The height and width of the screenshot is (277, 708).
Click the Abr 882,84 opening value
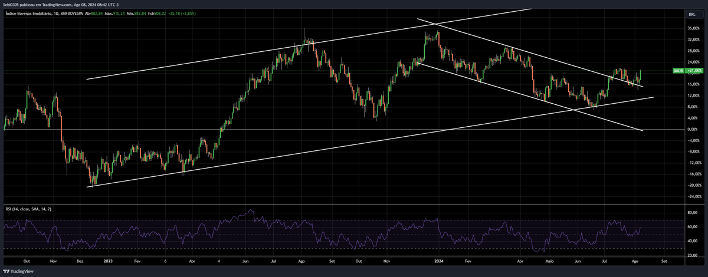coord(94,13)
